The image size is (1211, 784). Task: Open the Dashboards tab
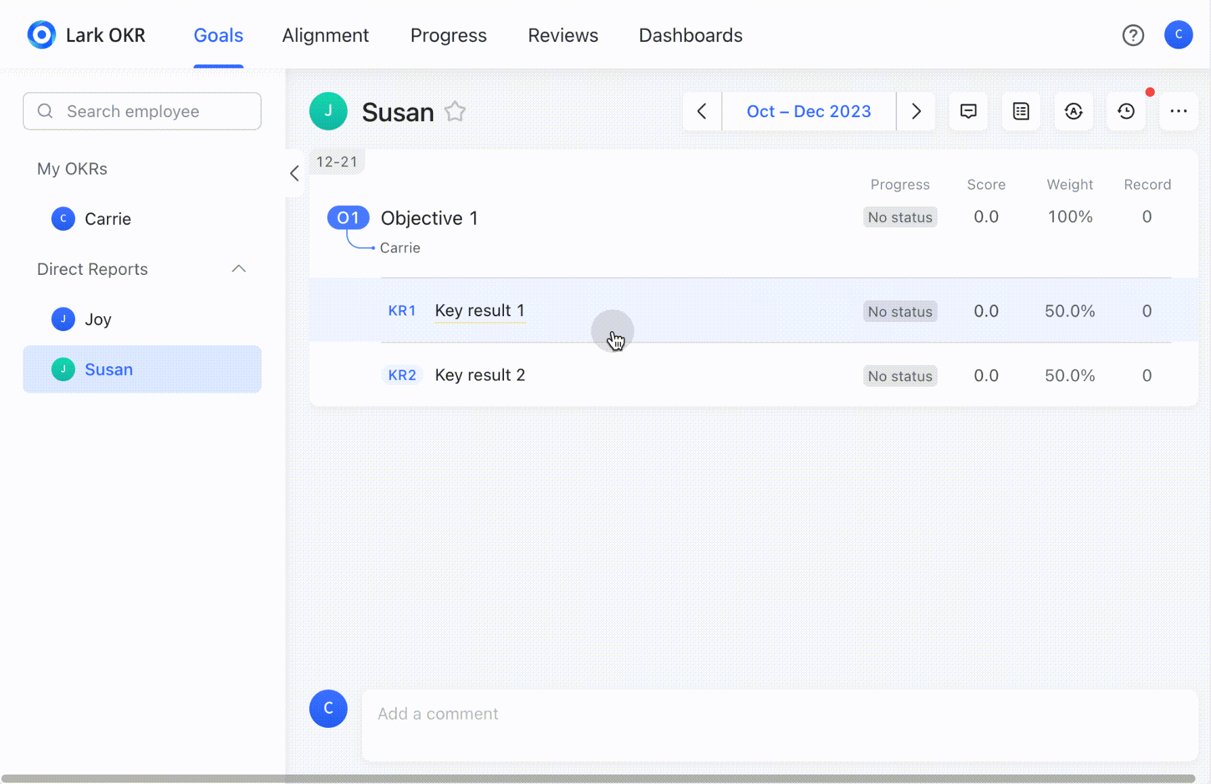(690, 35)
